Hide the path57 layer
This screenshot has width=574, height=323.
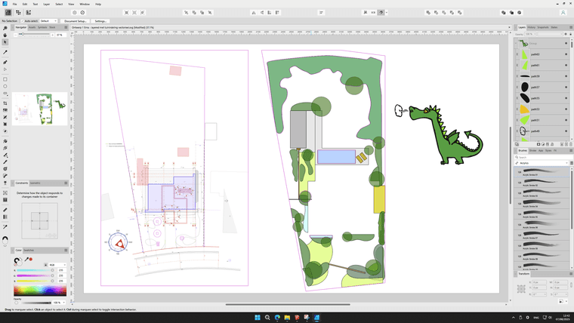point(566,88)
